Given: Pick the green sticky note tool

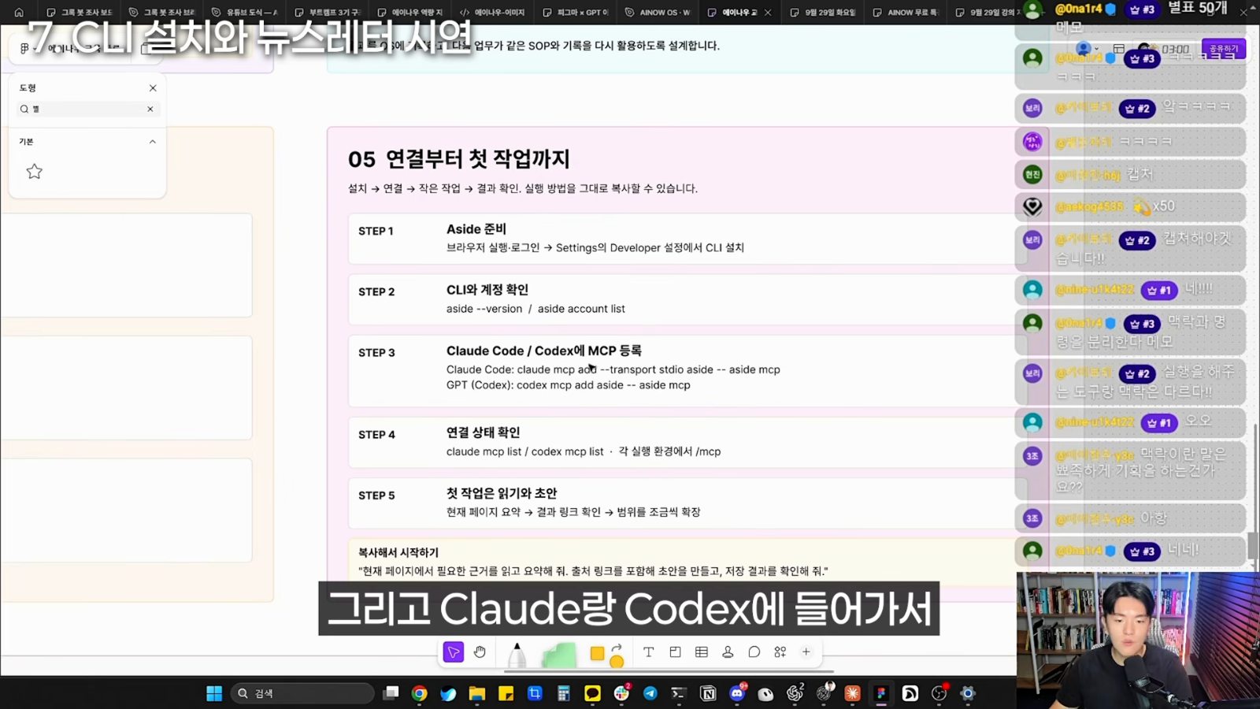Looking at the screenshot, I should [x=559, y=655].
